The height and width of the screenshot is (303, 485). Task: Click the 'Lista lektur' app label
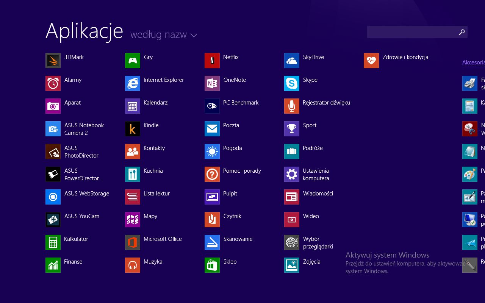[156, 194]
